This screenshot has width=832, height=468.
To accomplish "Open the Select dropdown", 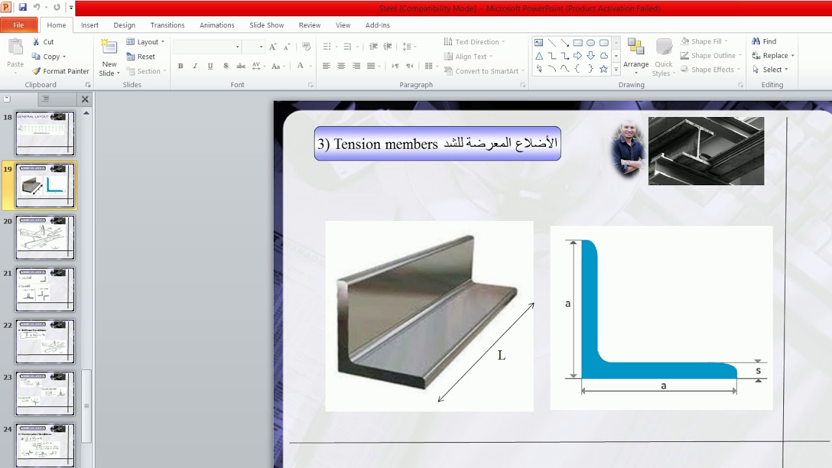I will [770, 70].
